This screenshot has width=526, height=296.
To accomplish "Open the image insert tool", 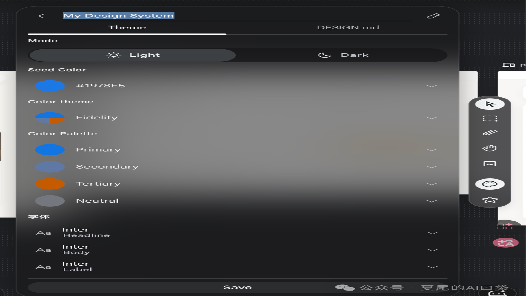I will point(490,164).
